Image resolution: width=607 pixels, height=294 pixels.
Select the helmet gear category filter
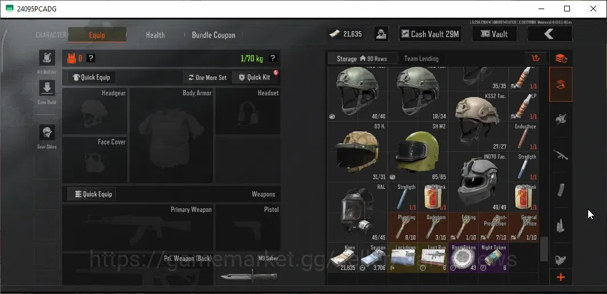click(561, 119)
